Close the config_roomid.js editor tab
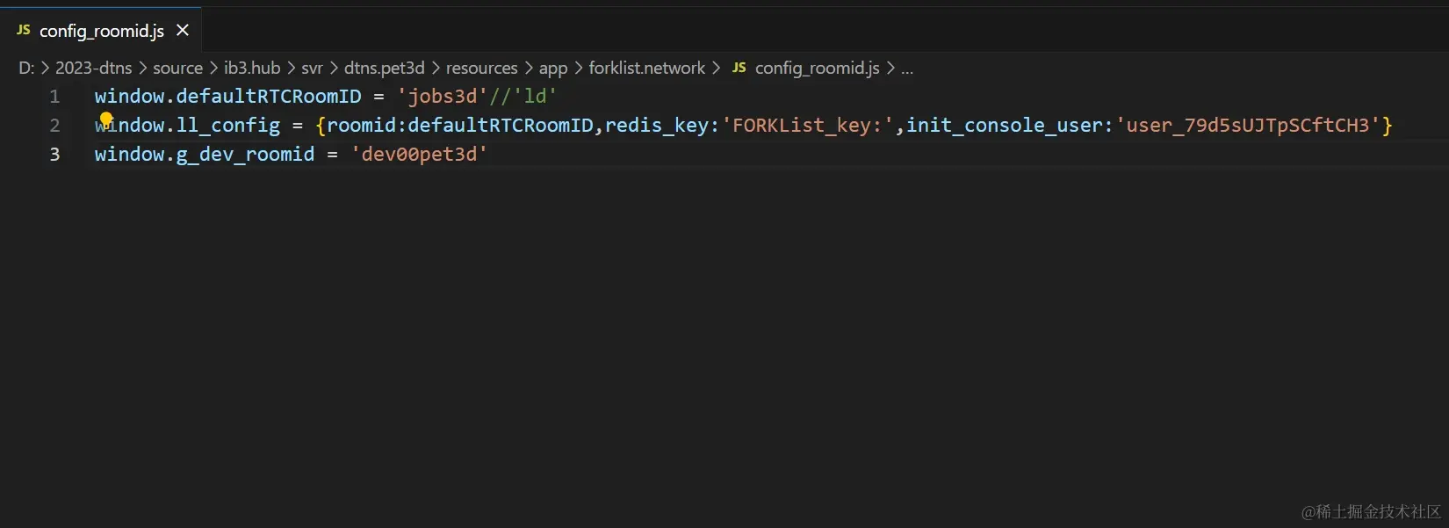 183,30
